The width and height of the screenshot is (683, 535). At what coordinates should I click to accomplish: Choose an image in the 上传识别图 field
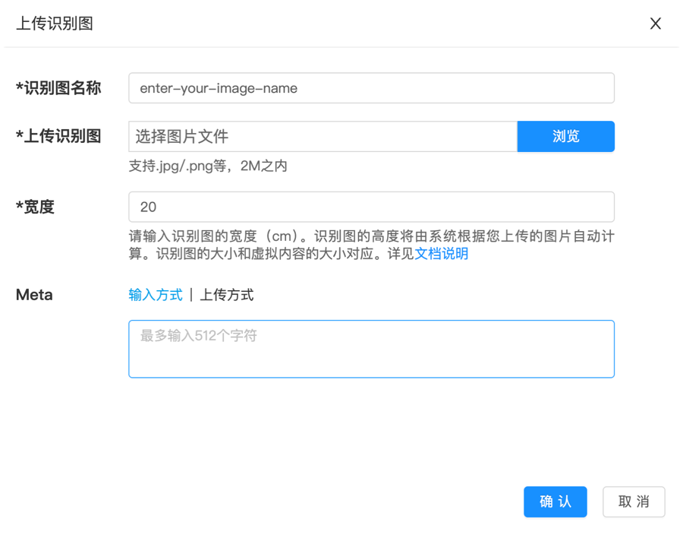(319, 137)
